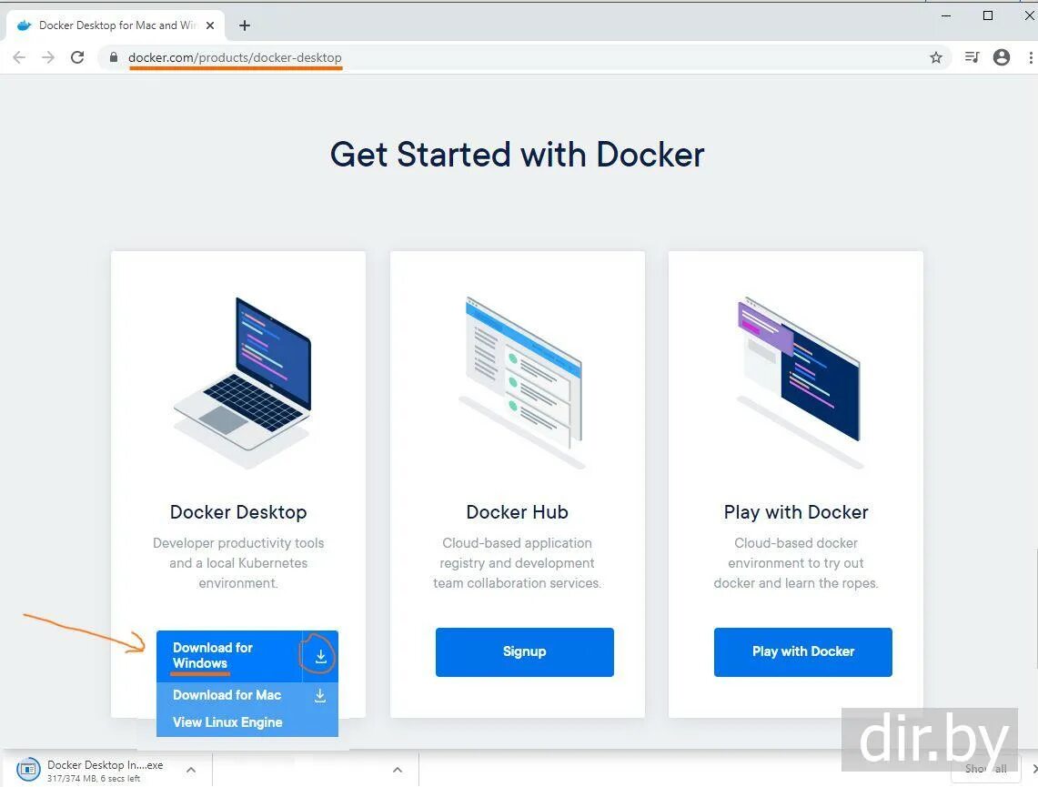
Task: Open a new tab with plus button
Action: [245, 25]
